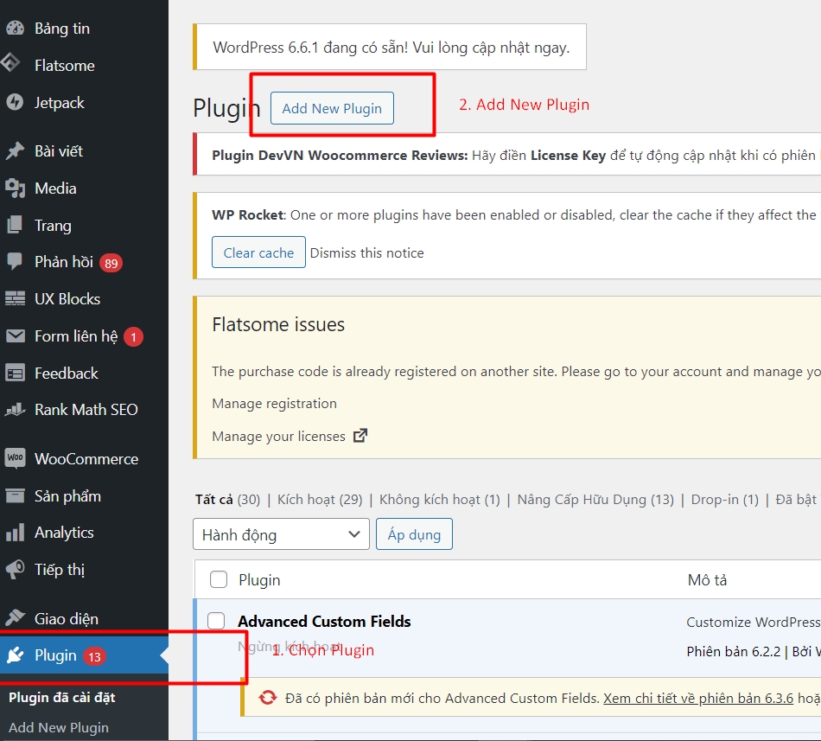The height and width of the screenshot is (741, 821).
Task: Click the Analytics bar chart icon
Action: click(15, 533)
